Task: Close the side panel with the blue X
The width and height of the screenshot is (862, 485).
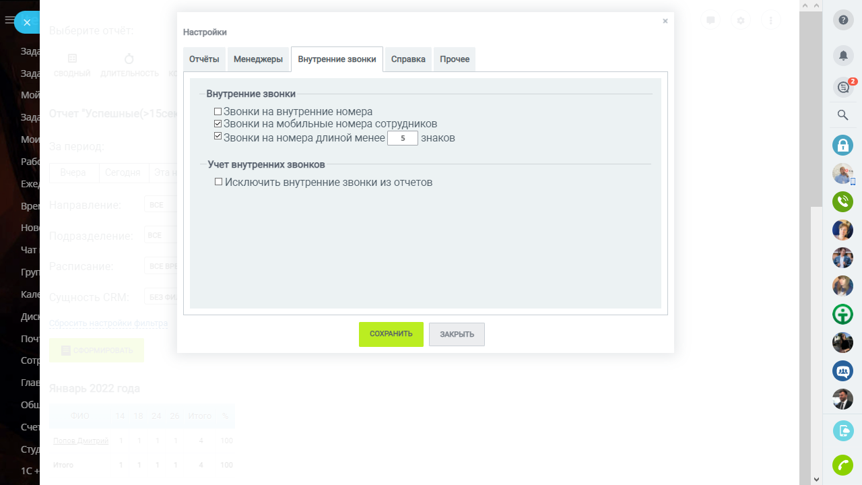Action: [27, 22]
